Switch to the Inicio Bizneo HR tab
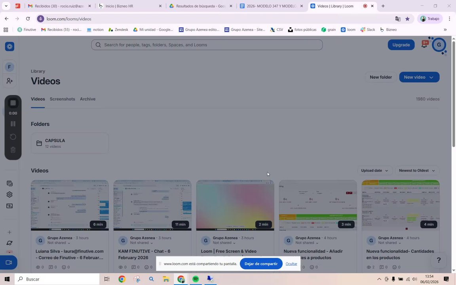 click(130, 6)
